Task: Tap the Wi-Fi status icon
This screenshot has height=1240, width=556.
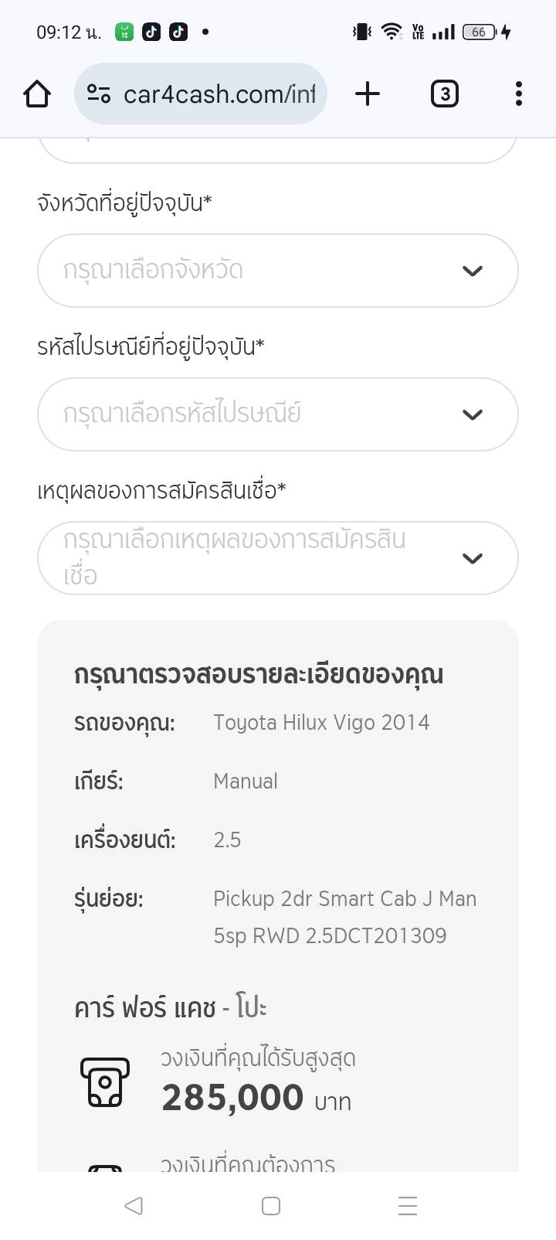Action: point(392,32)
